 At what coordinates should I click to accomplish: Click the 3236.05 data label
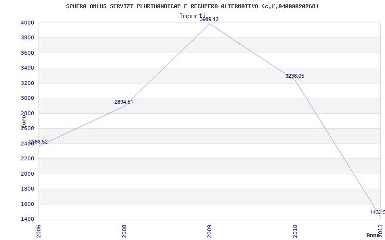(295, 76)
